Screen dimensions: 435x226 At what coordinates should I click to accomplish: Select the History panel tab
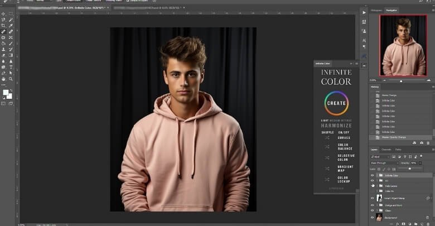click(375, 87)
